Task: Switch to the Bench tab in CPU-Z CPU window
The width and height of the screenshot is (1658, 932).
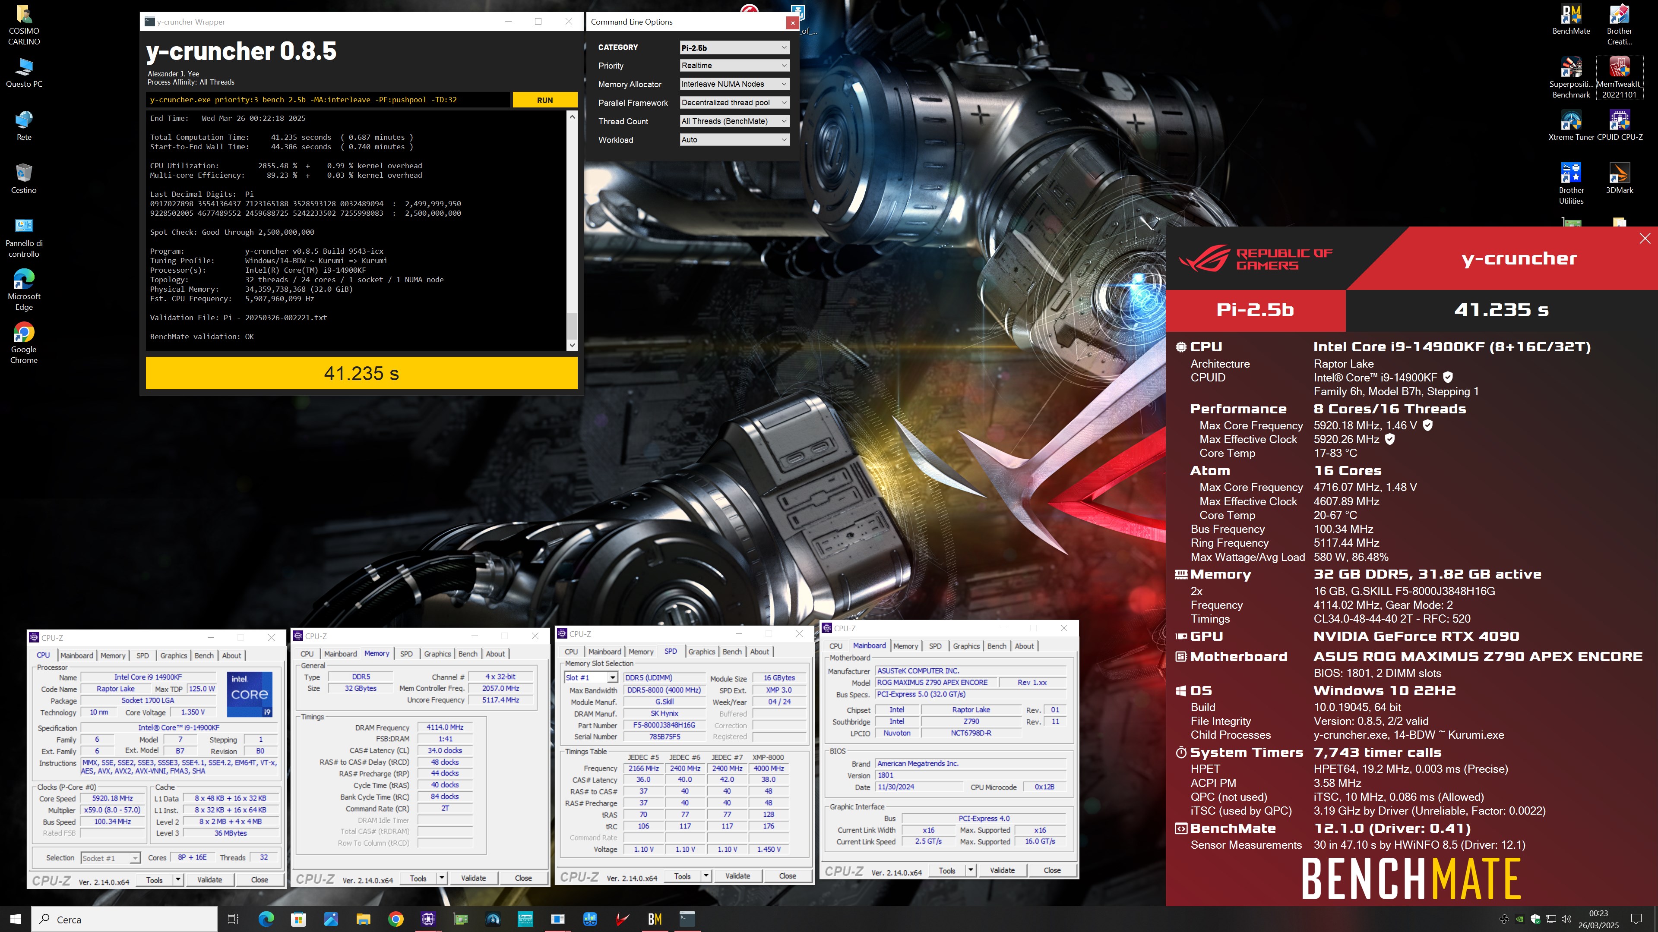Action: tap(204, 655)
